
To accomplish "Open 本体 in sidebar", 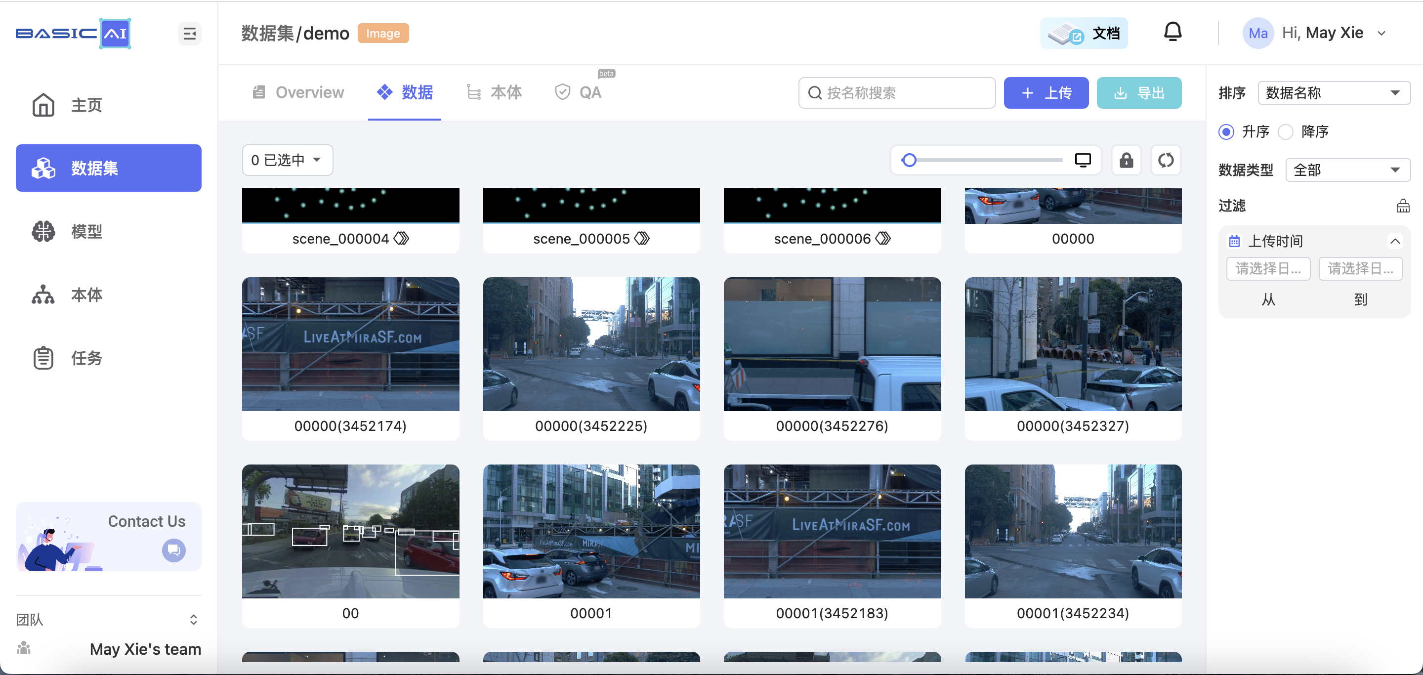I will pyautogui.click(x=108, y=295).
